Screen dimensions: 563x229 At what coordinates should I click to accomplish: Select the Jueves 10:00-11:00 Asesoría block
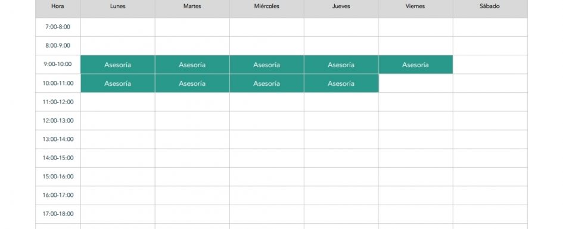tap(341, 83)
